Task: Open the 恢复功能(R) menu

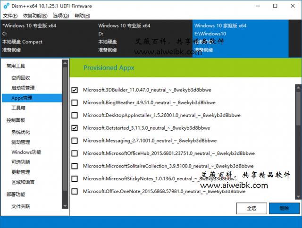Action: tap(35, 16)
